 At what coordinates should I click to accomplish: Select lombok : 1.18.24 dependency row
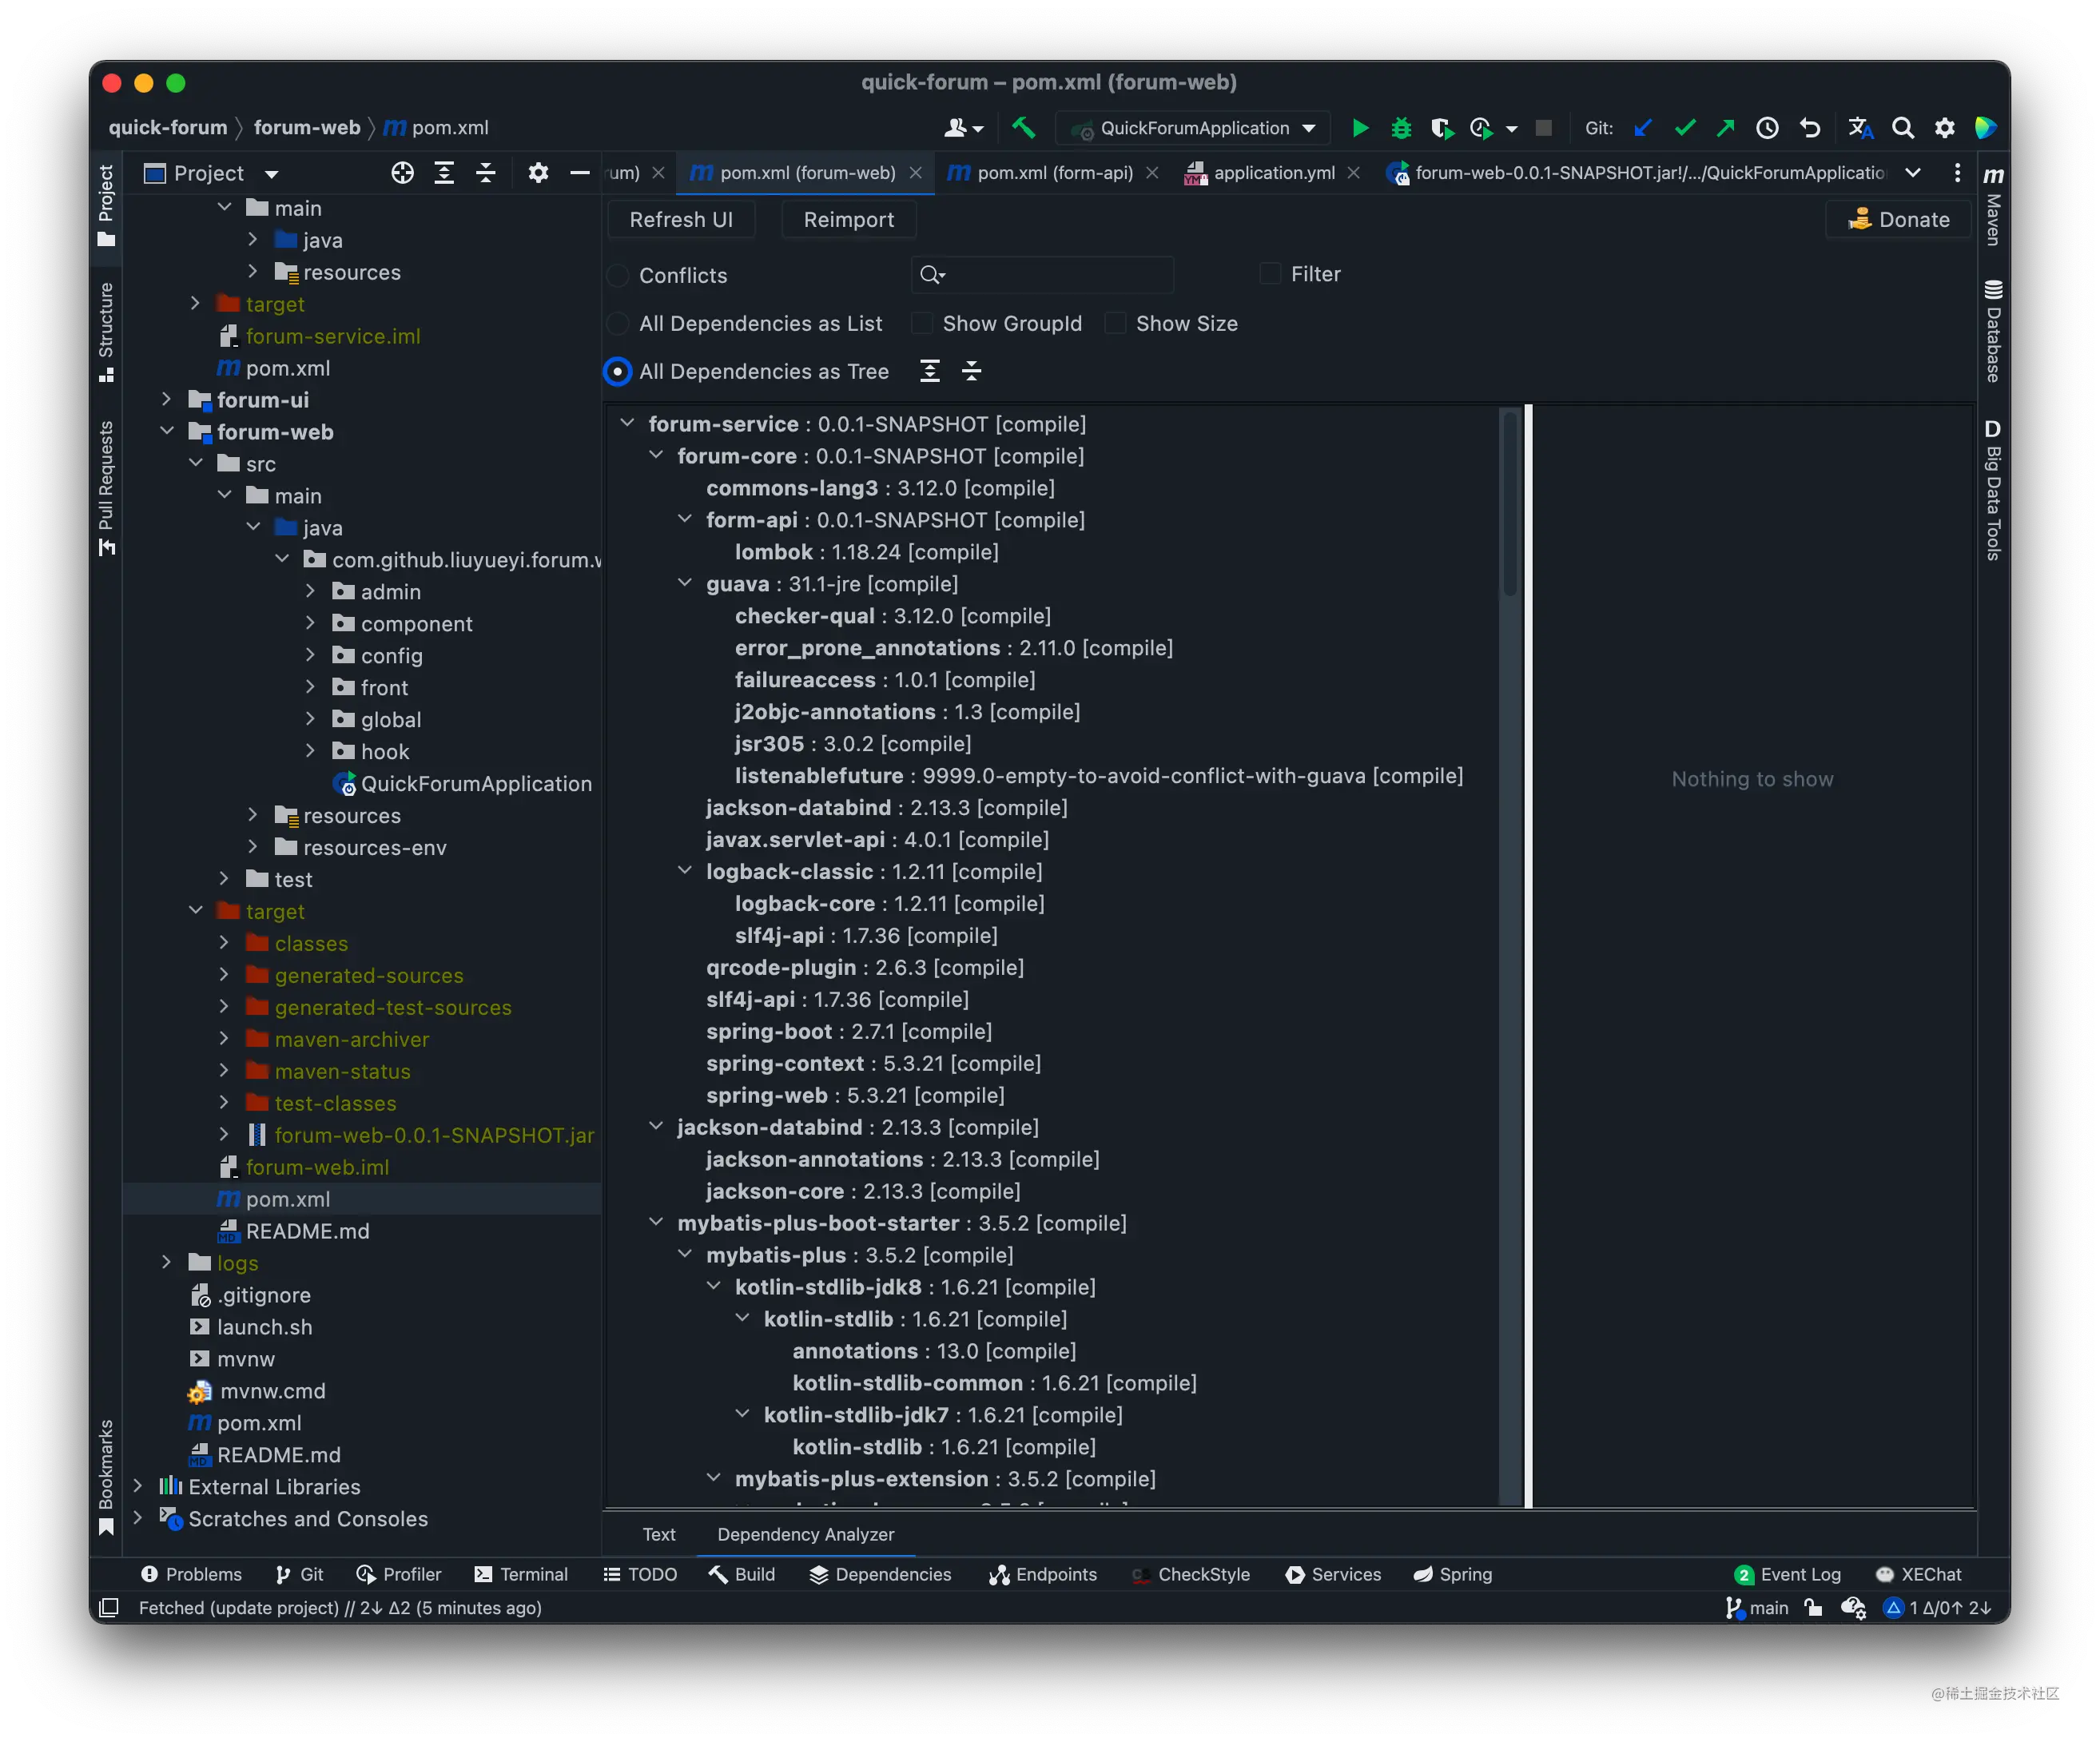coord(866,551)
